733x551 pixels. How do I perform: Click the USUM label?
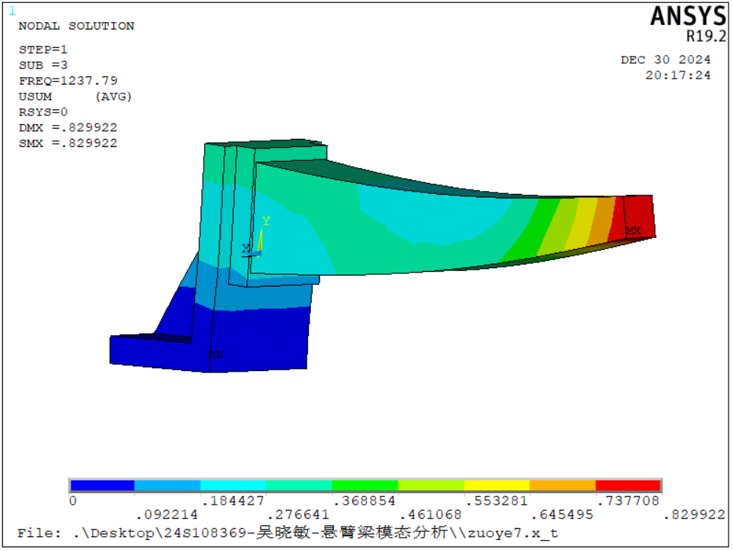coord(35,97)
